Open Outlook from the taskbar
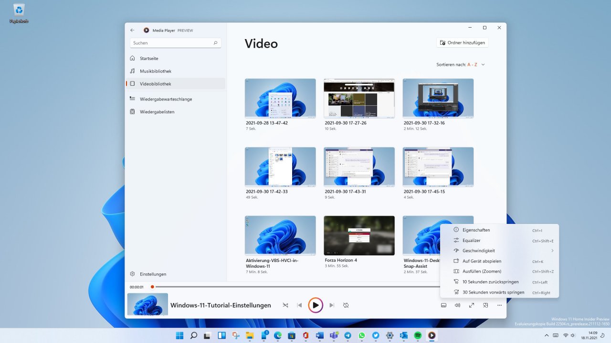 [404, 335]
